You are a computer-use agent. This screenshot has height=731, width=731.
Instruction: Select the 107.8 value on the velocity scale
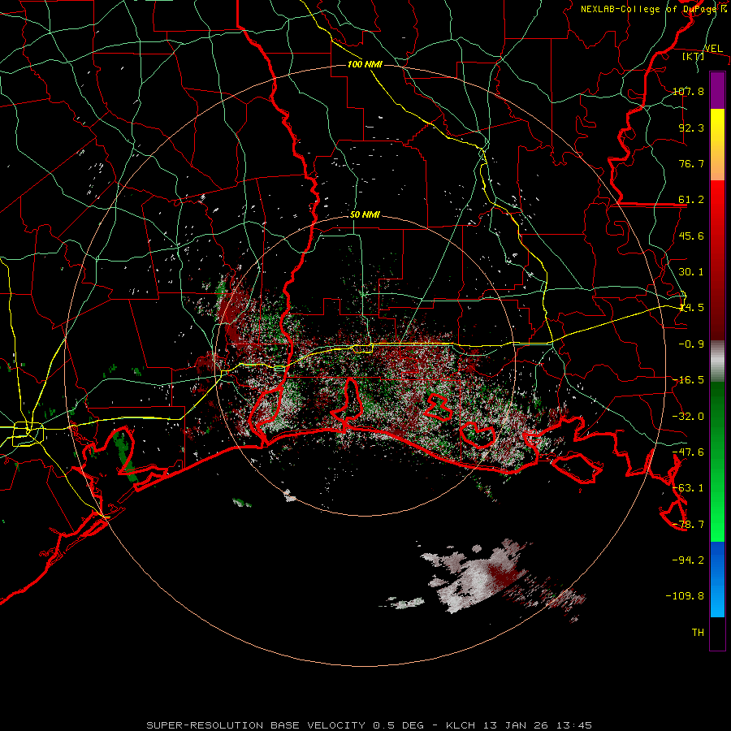coord(688,91)
